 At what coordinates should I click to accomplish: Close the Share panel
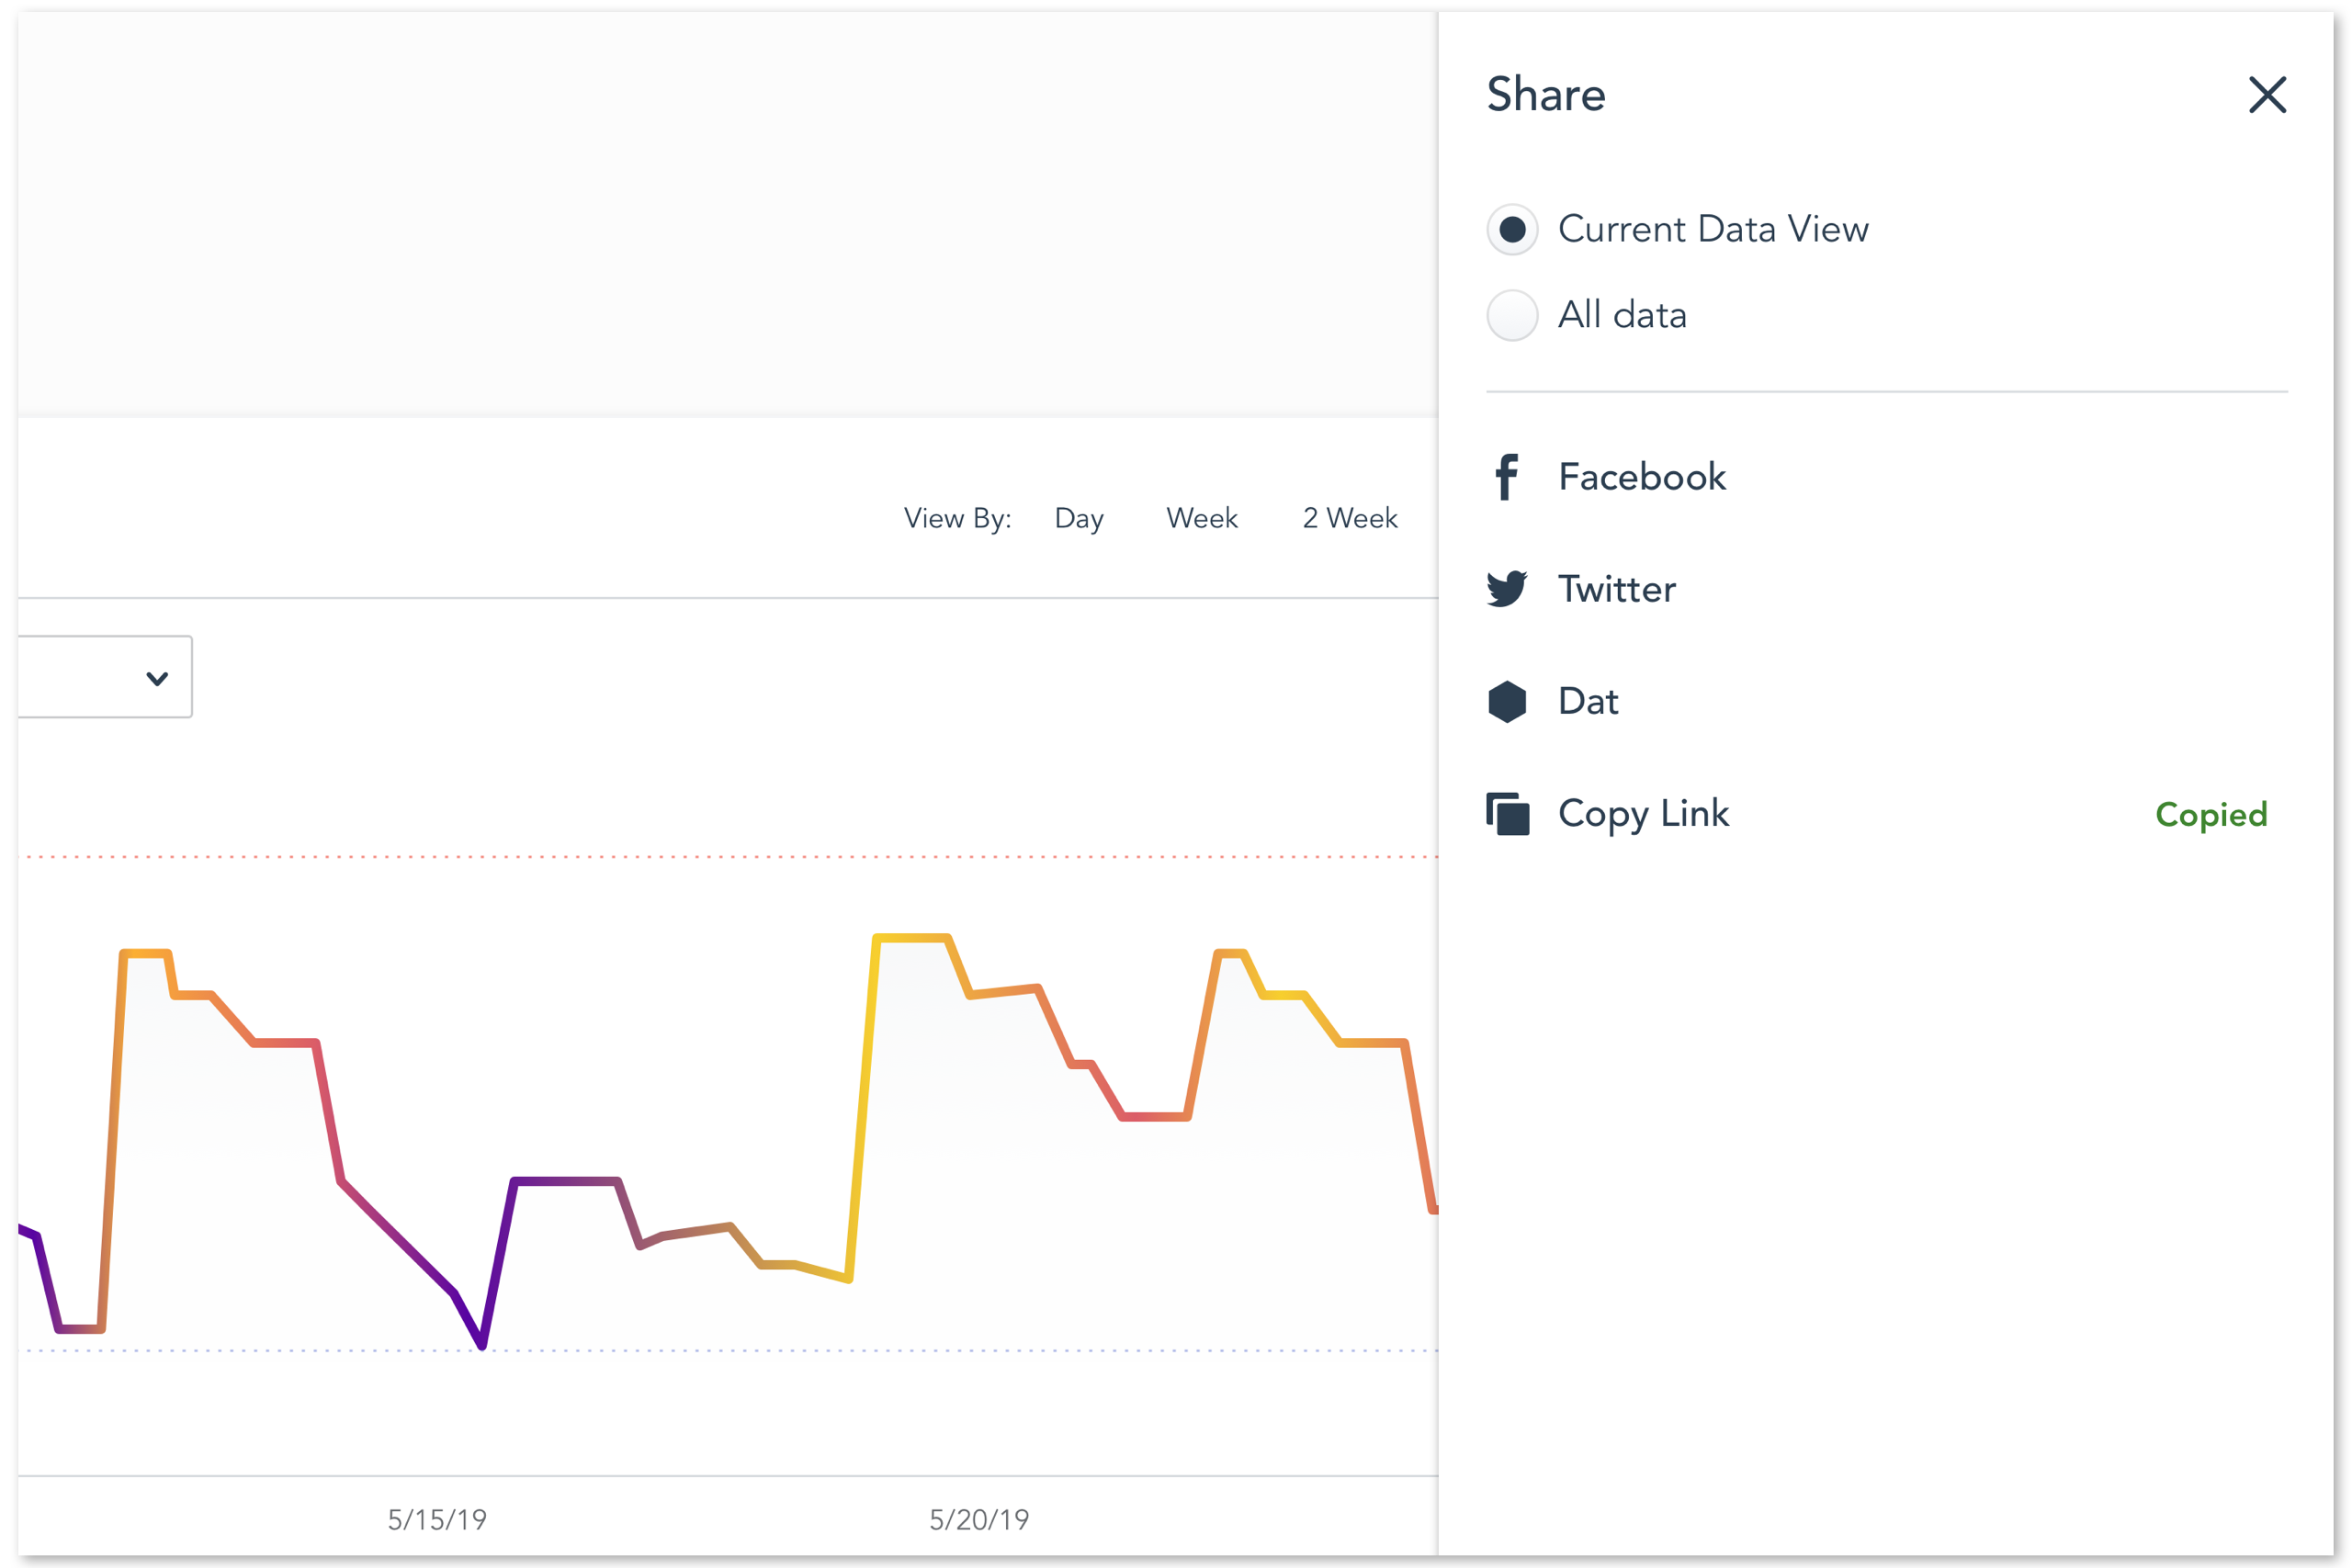[x=2267, y=95]
